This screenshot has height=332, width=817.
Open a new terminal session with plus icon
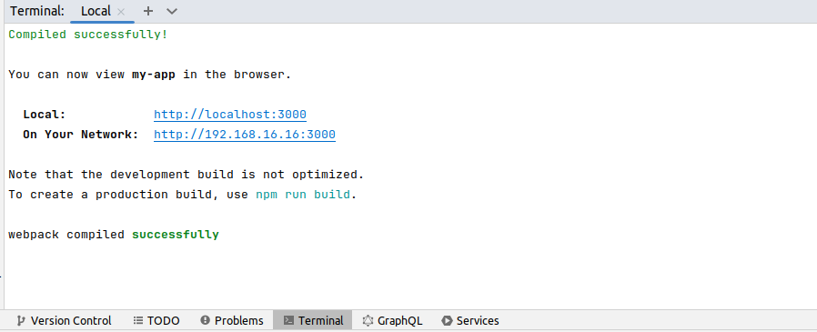(148, 11)
